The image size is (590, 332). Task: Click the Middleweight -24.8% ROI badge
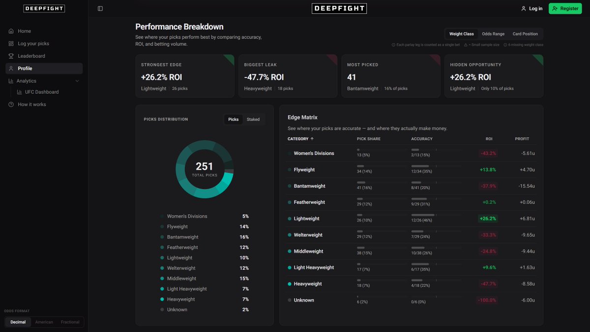488,251
